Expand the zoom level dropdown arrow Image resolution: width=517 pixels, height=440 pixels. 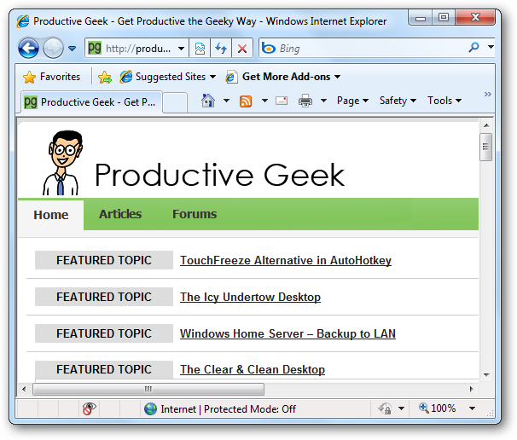[x=472, y=408]
